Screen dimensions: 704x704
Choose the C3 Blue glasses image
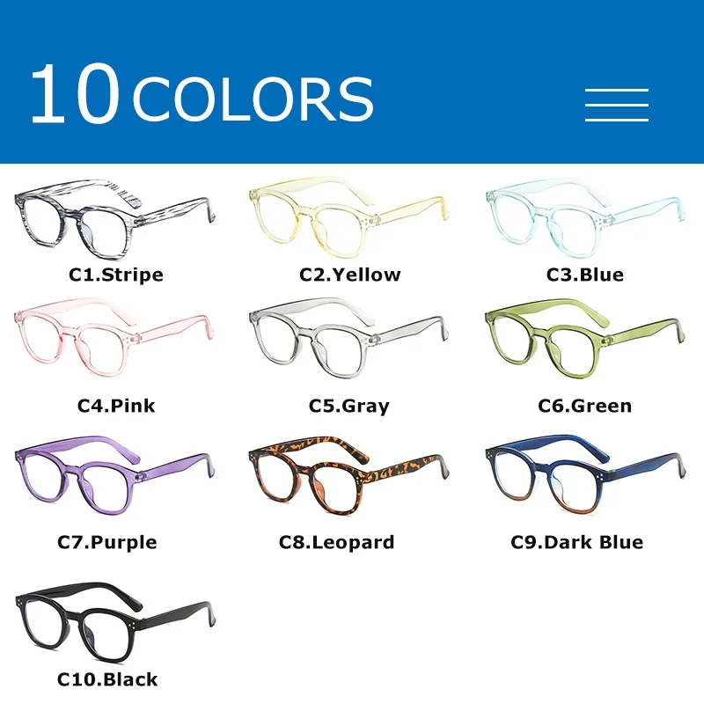point(585,218)
